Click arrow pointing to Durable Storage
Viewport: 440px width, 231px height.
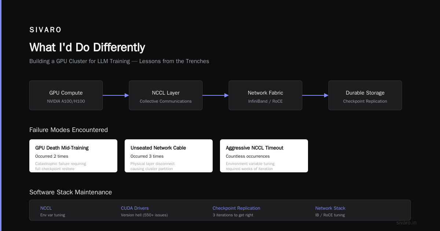315,95
